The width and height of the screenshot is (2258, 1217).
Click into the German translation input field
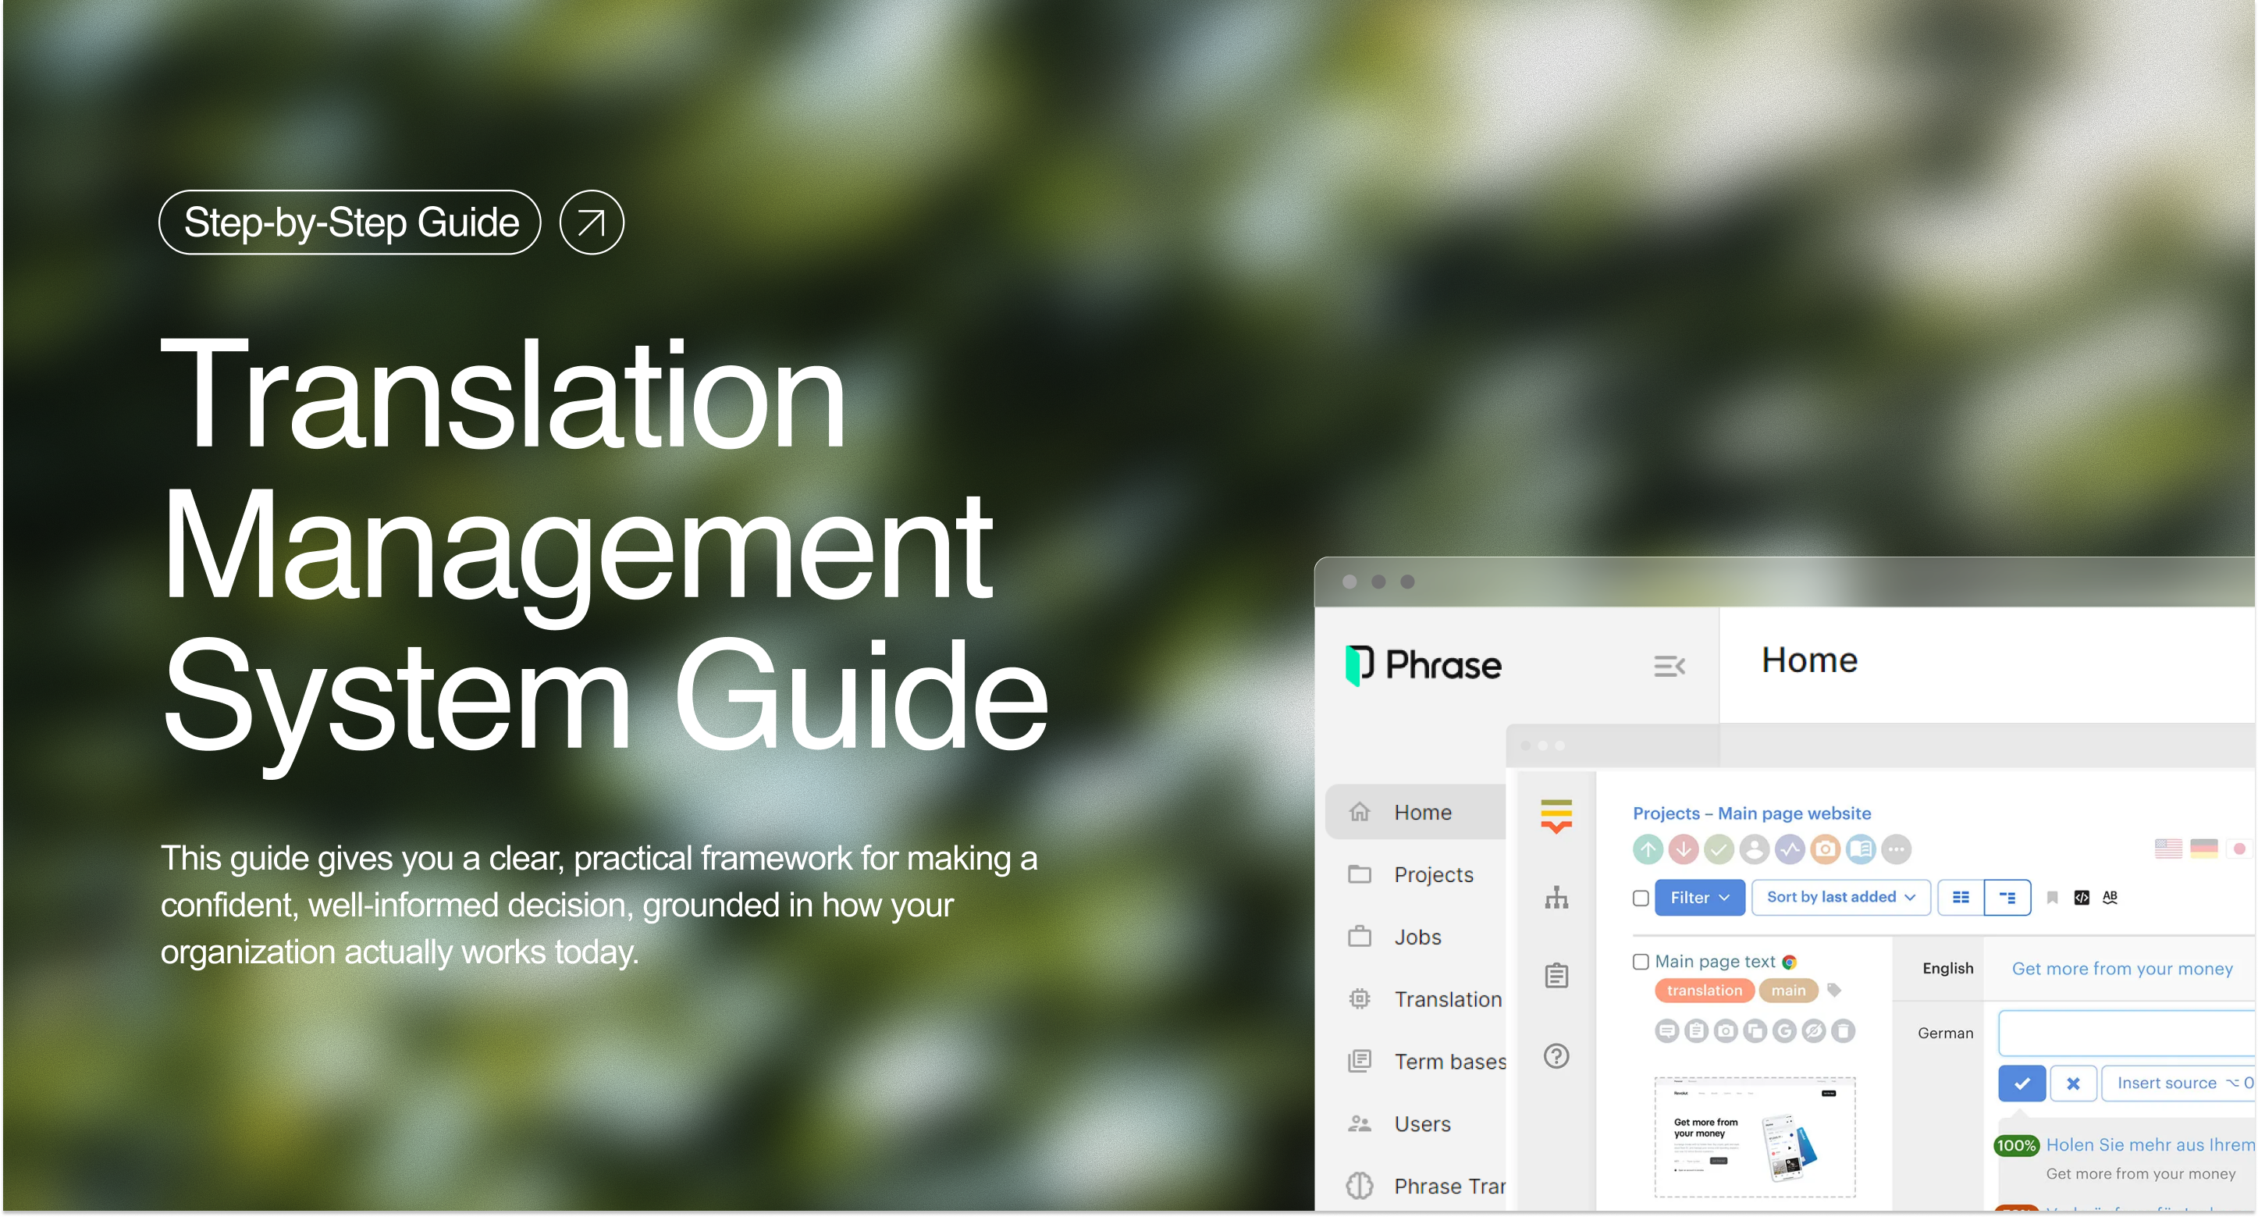tap(2128, 1034)
